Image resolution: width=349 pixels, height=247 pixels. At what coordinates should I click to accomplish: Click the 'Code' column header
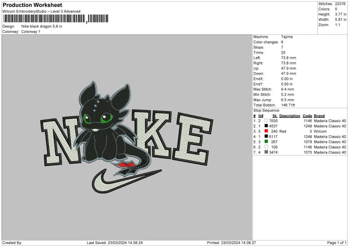pos(307,116)
